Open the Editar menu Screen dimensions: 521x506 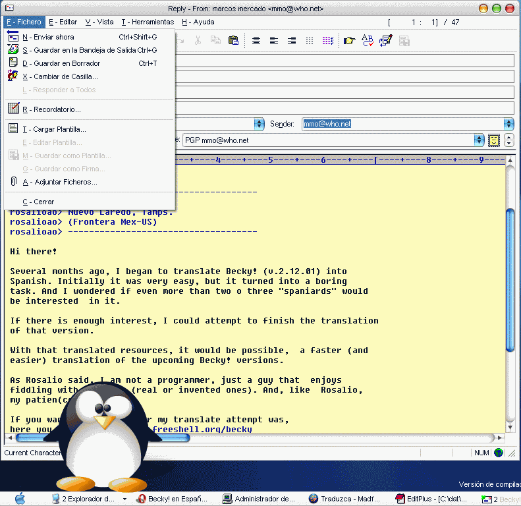(x=63, y=22)
